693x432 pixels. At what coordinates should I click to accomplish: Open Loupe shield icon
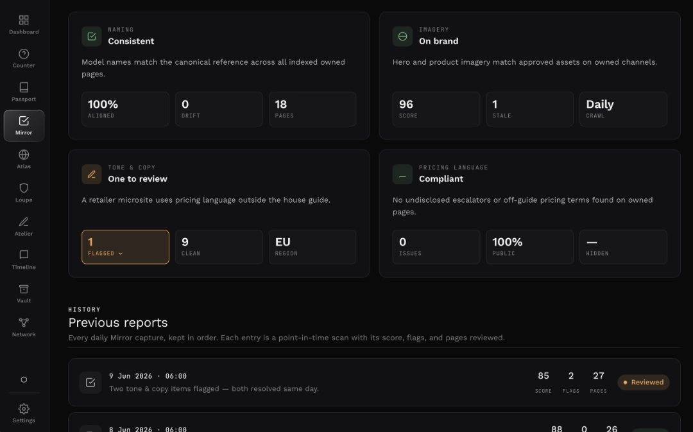(24, 193)
